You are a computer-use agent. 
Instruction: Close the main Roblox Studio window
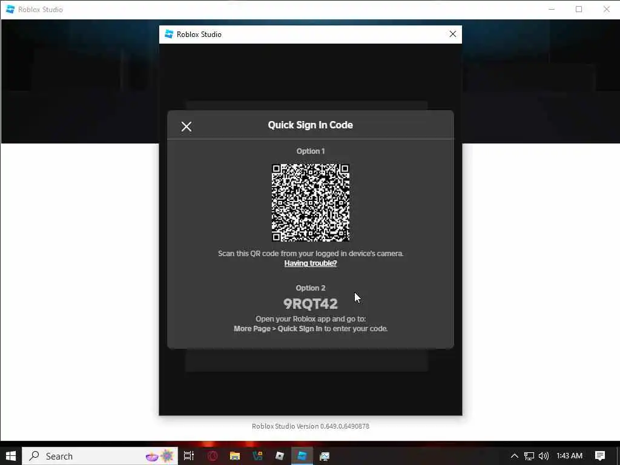click(607, 9)
